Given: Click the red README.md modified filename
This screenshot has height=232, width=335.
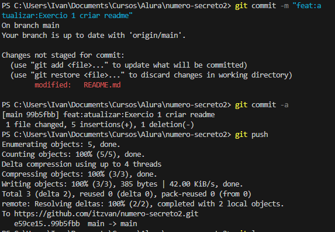Looking at the screenshot, I should click(102, 85).
